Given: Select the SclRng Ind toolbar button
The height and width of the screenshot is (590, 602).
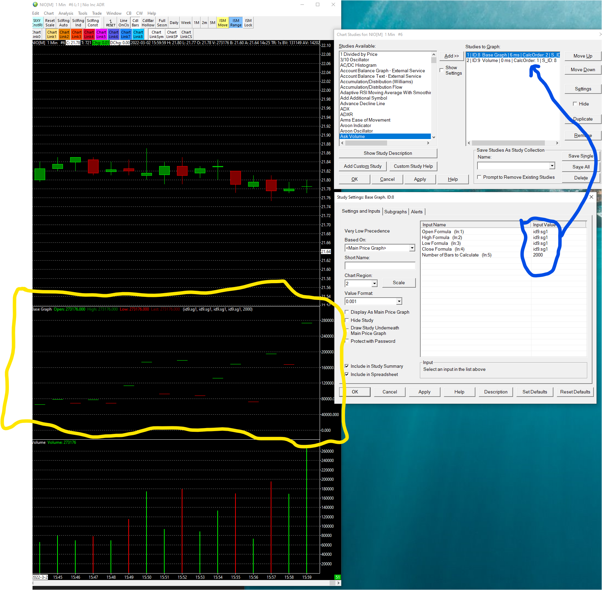Looking at the screenshot, I should pyautogui.click(x=78, y=23).
